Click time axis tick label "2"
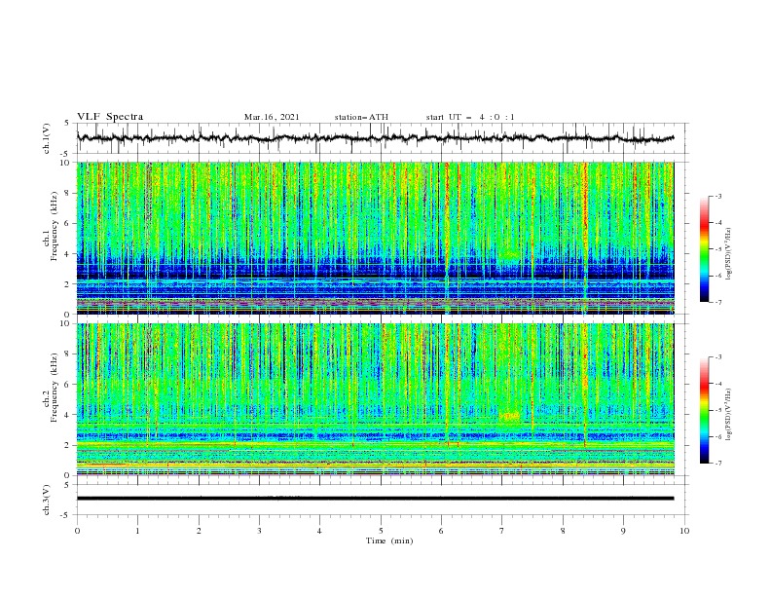 199,531
